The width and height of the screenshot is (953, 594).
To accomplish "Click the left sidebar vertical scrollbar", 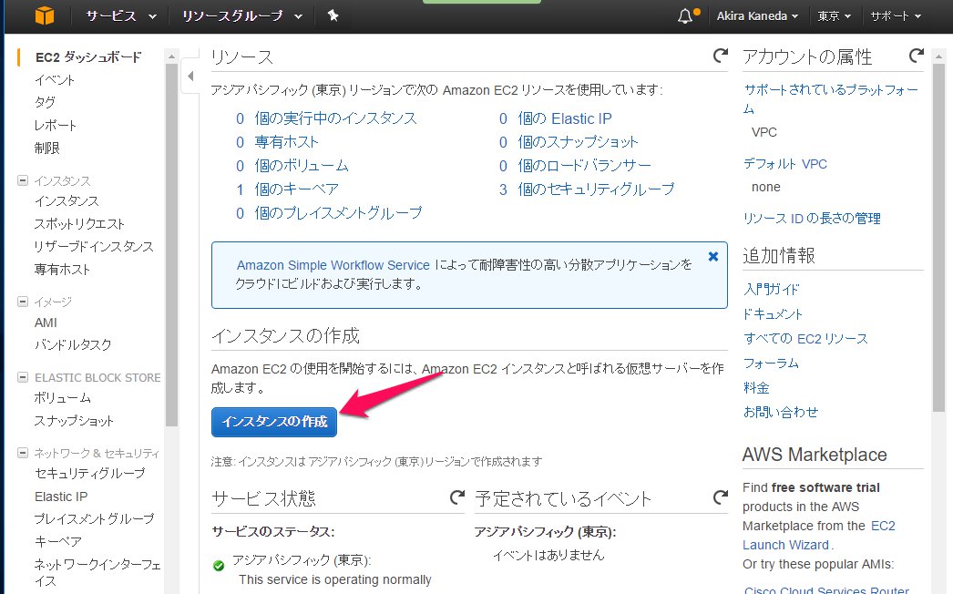I will pyautogui.click(x=171, y=237).
